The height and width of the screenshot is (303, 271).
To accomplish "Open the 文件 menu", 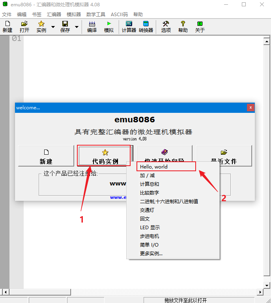I will tap(7, 15).
